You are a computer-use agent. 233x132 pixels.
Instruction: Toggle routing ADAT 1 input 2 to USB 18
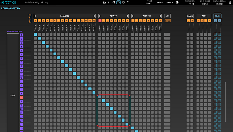tap(104, 101)
